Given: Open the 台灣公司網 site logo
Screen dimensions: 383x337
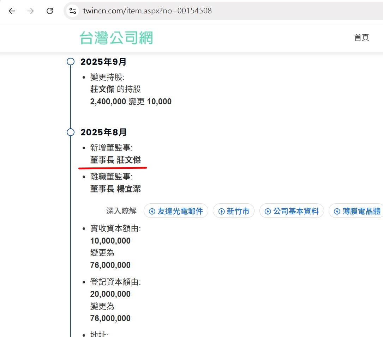Looking at the screenshot, I should pyautogui.click(x=116, y=38).
